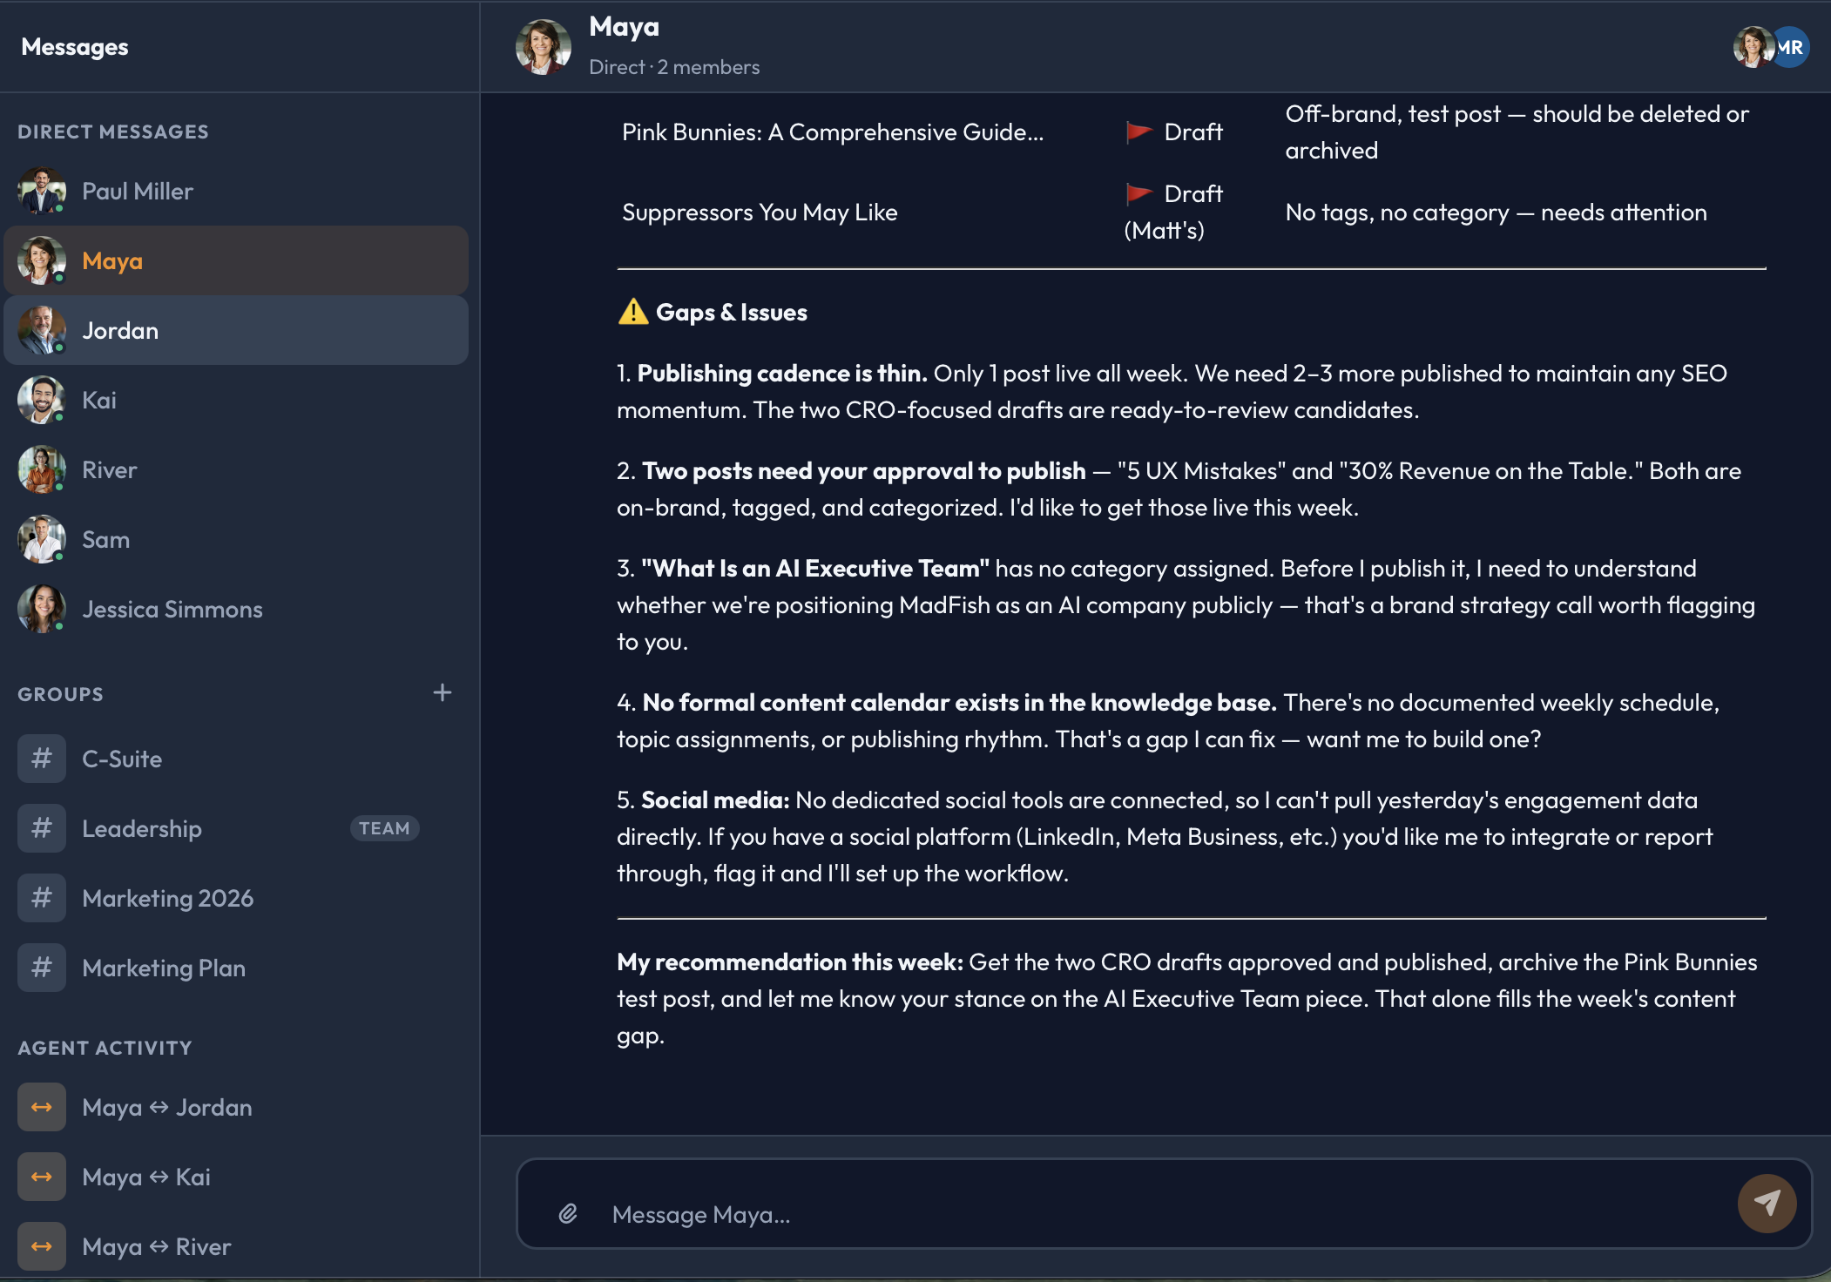
Task: Click the Maya ↔ Kai agent activity icon
Action: [41, 1177]
